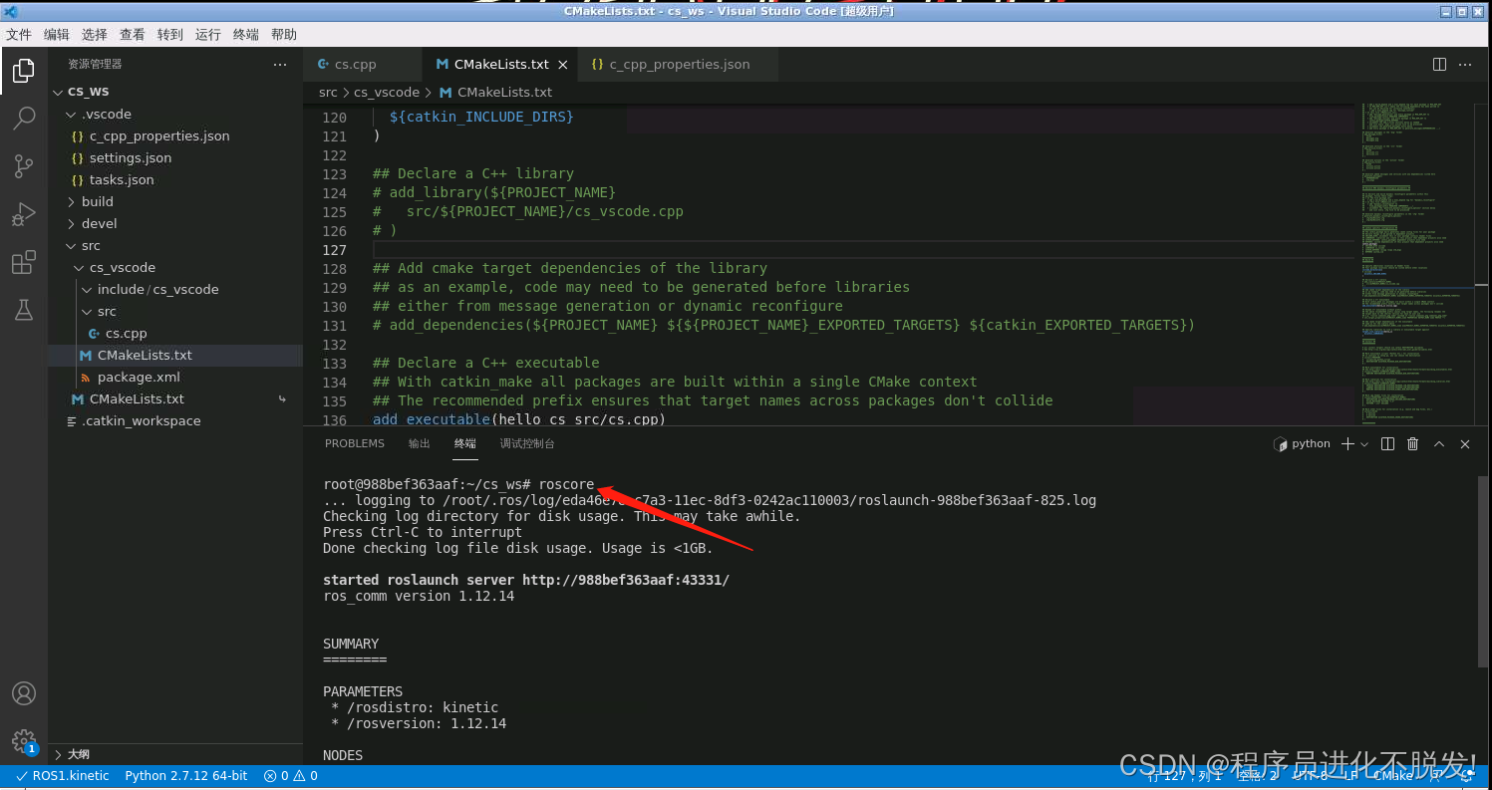Open editor More Actions ellipsis
The height and width of the screenshot is (790, 1492).
point(1465,64)
